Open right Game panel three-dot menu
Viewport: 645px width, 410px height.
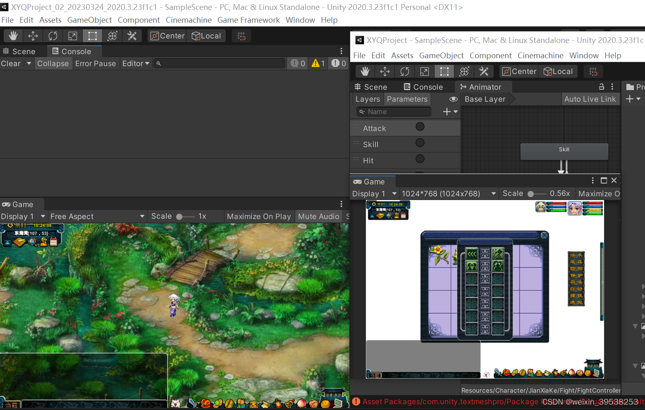(592, 180)
